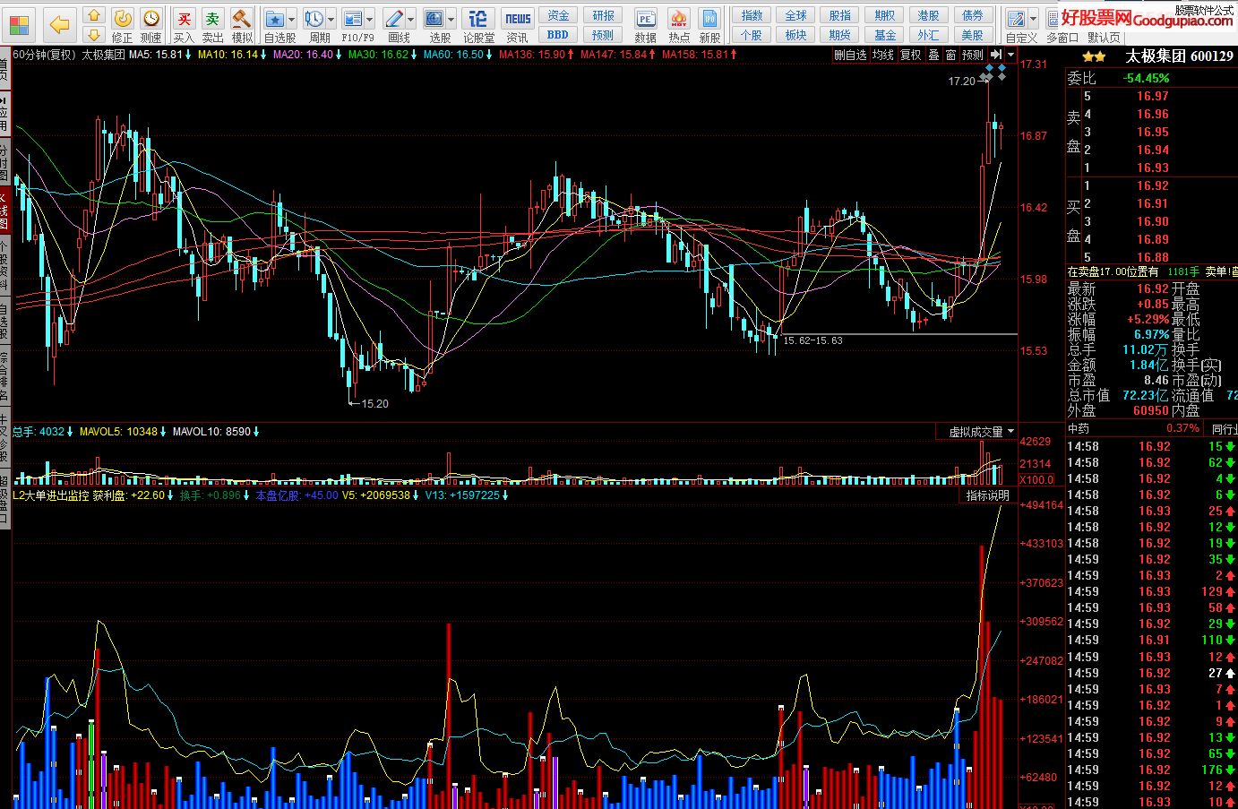Click the colorful home grid icon
The height and width of the screenshot is (809, 1238).
pos(20,23)
